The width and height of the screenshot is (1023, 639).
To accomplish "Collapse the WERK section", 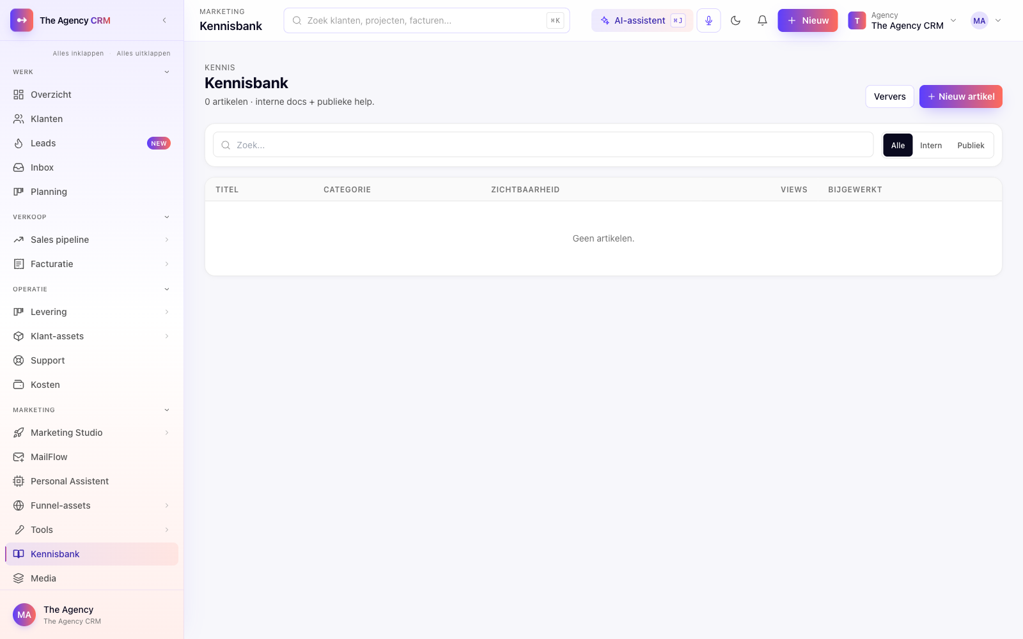I will coord(167,72).
